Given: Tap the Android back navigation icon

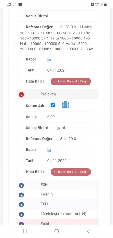Looking at the screenshot, I should [x=88, y=231].
